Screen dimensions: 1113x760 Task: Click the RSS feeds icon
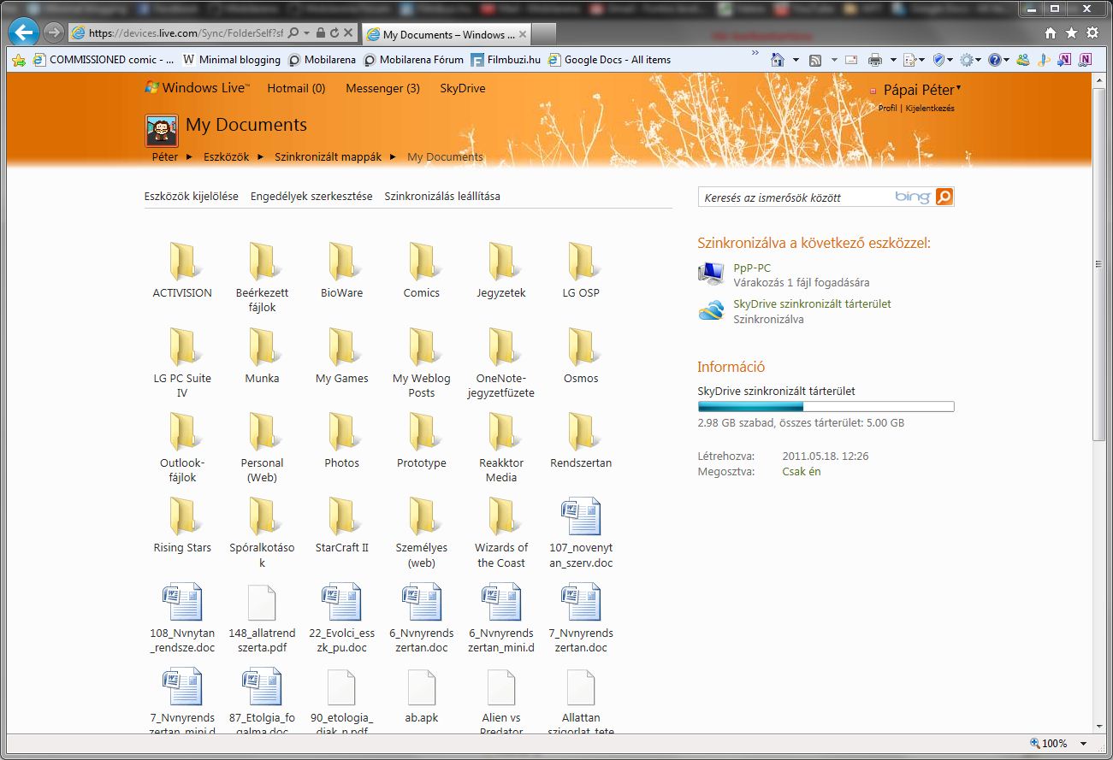[x=815, y=60]
